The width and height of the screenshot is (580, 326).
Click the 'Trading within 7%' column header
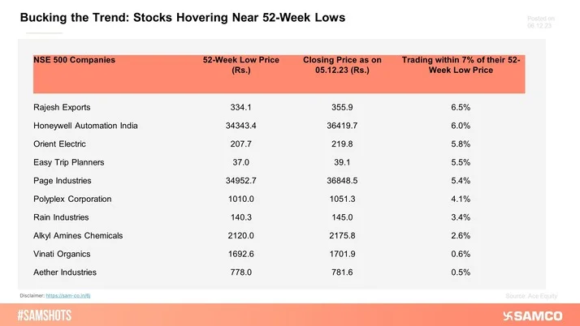[x=461, y=65]
